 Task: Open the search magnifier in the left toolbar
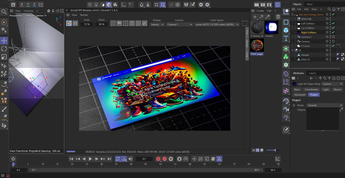(4, 12)
